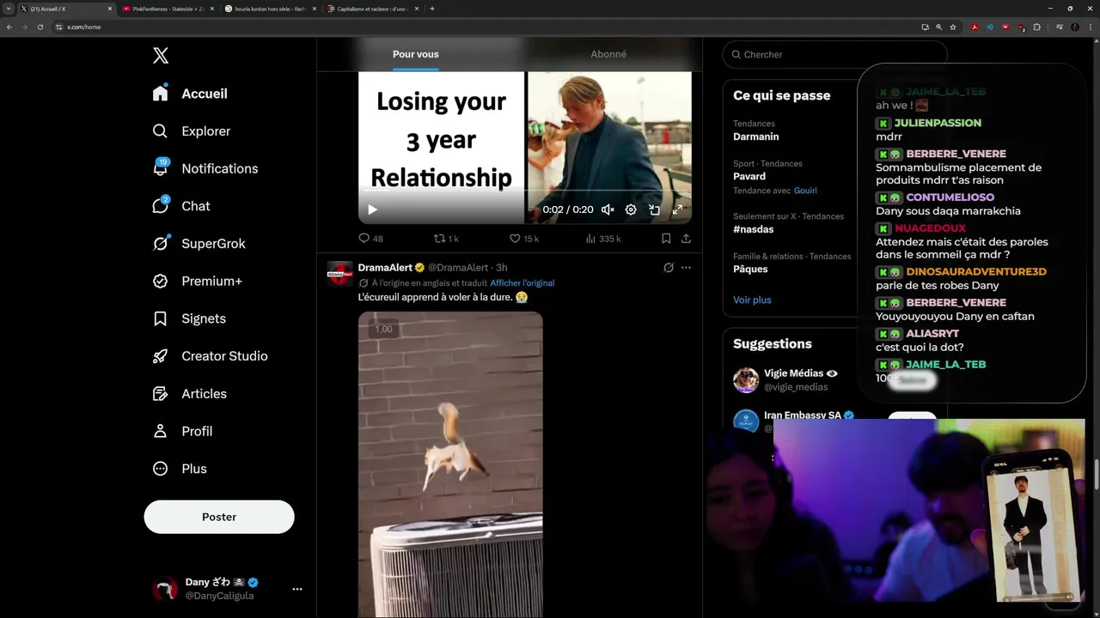Viewport: 1100px width, 618px height.
Task: Seek on the video progress bar
Action: (x=524, y=191)
